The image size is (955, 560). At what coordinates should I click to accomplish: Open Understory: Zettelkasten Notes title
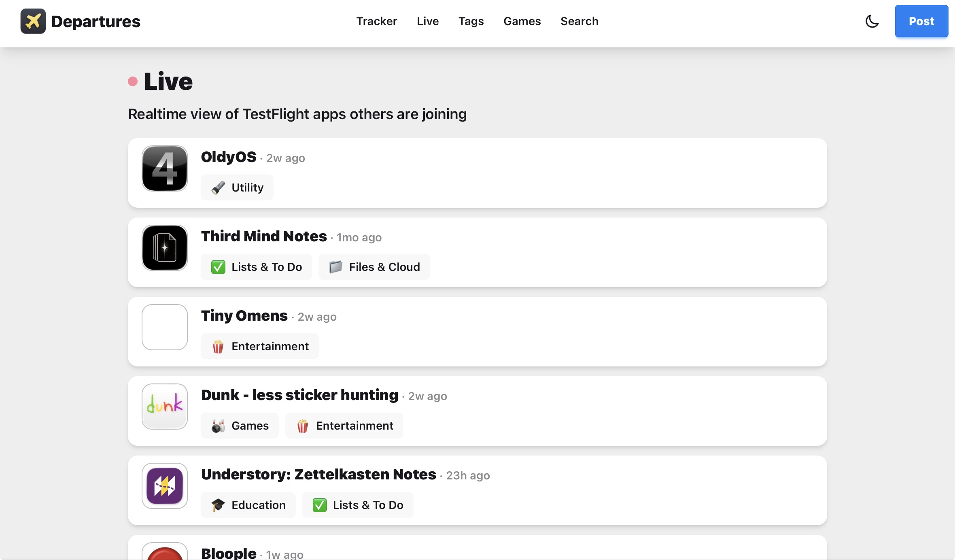coord(319,474)
